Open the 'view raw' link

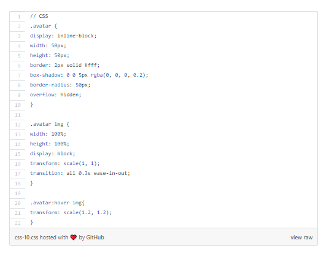tap(301, 238)
